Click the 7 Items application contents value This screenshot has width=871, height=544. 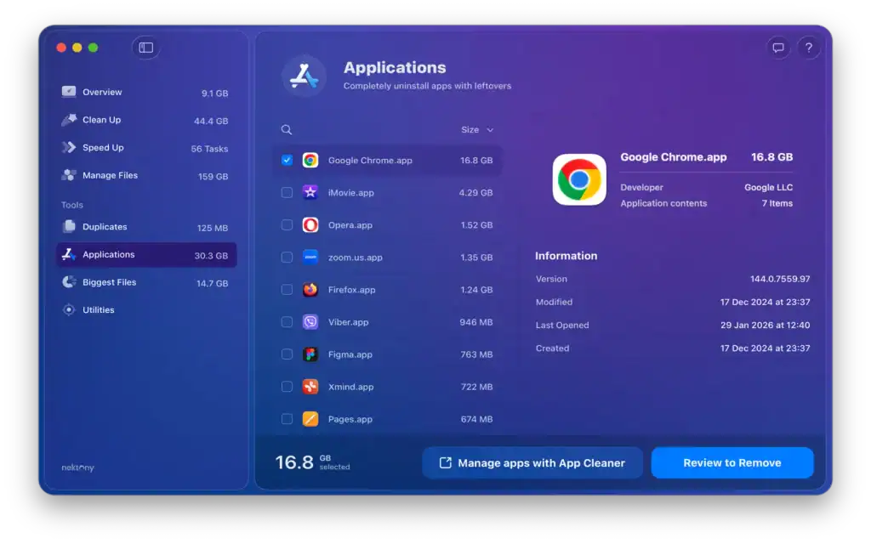coord(777,203)
